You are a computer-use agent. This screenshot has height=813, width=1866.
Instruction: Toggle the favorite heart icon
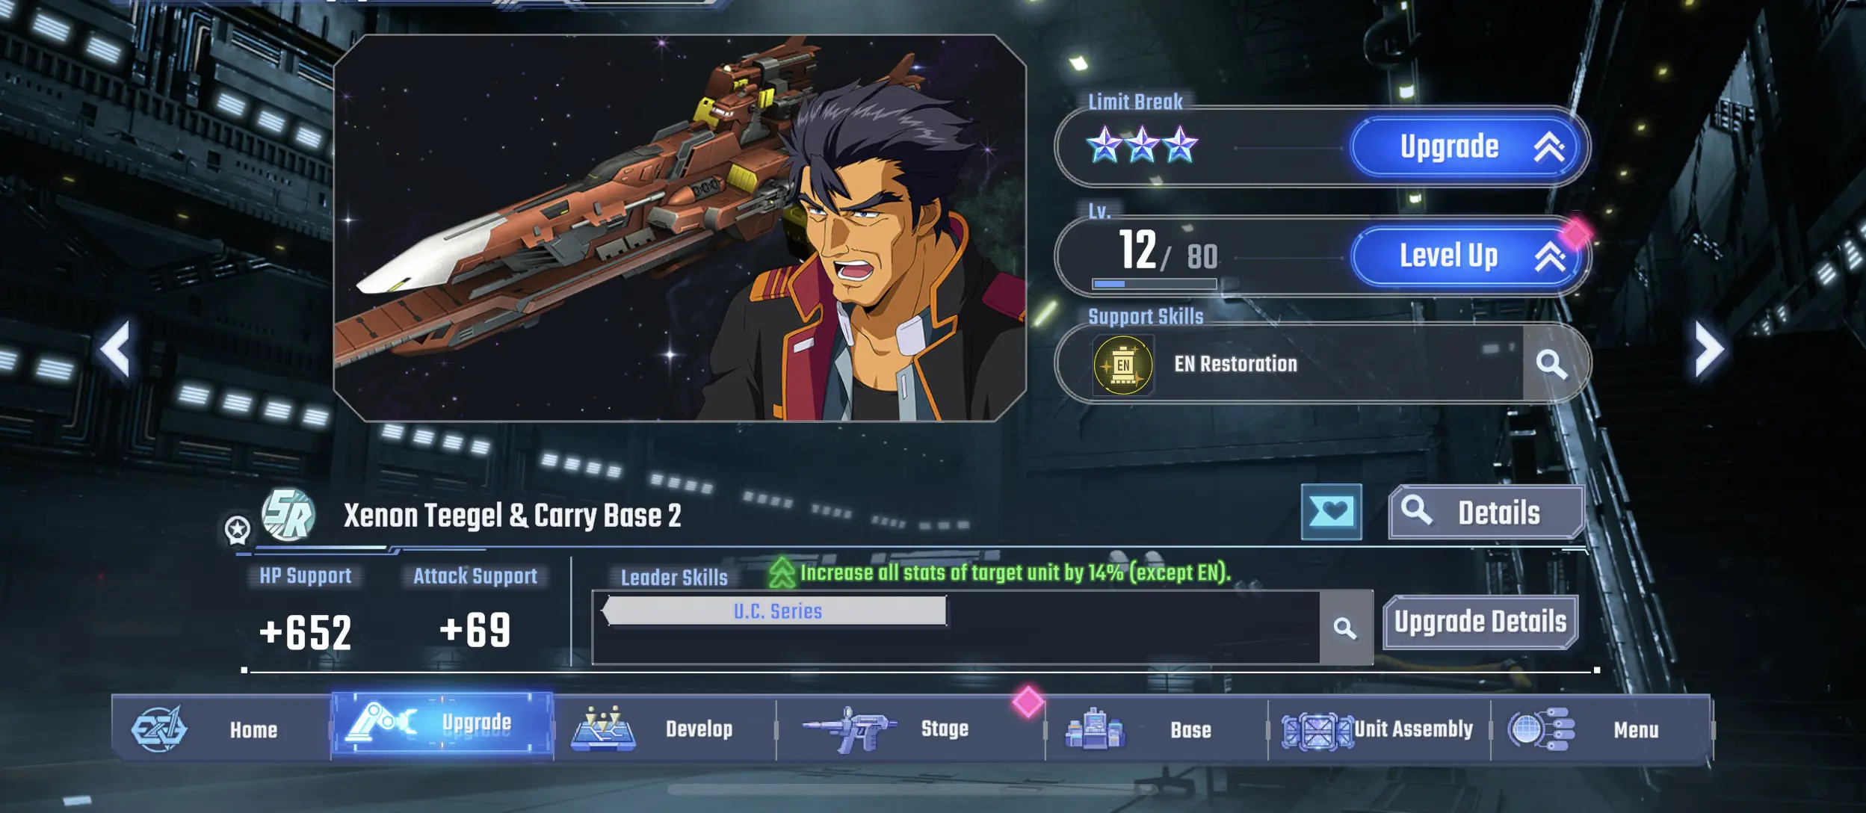pyautogui.click(x=1331, y=512)
